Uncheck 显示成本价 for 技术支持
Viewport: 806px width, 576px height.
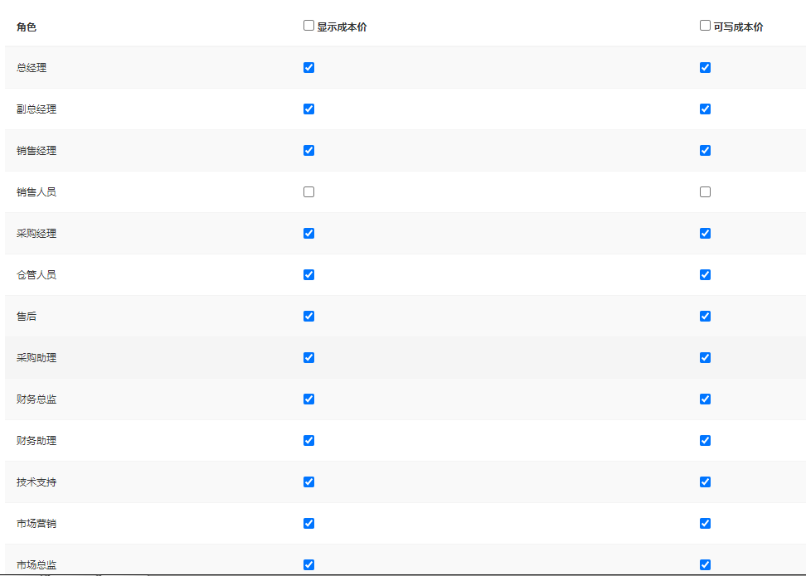coord(308,482)
